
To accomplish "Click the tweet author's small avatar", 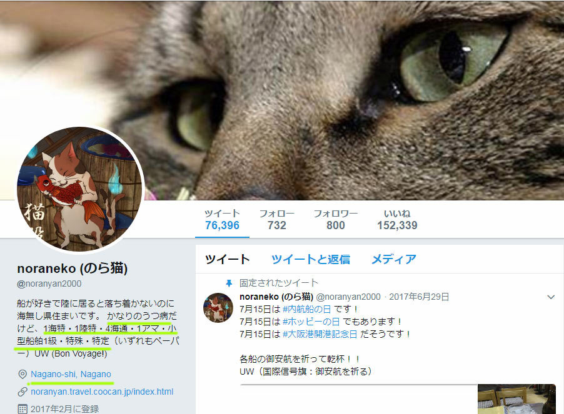I will [x=218, y=308].
